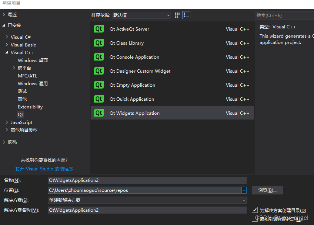Click Visual Basic label in tree
This screenshot has height=225, width=314.
coord(23,45)
